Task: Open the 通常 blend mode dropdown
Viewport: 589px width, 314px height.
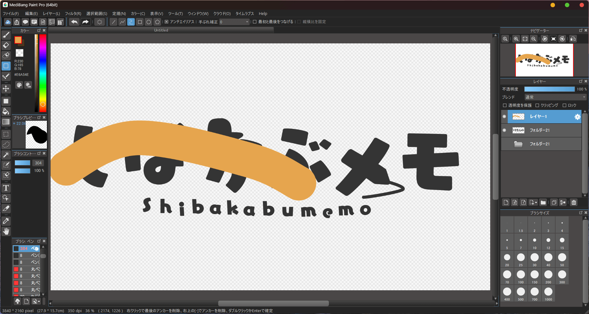Action: point(555,97)
